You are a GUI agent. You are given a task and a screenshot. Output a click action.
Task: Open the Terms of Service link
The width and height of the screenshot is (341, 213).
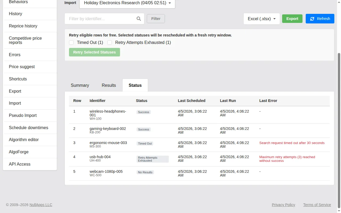pos(317,205)
